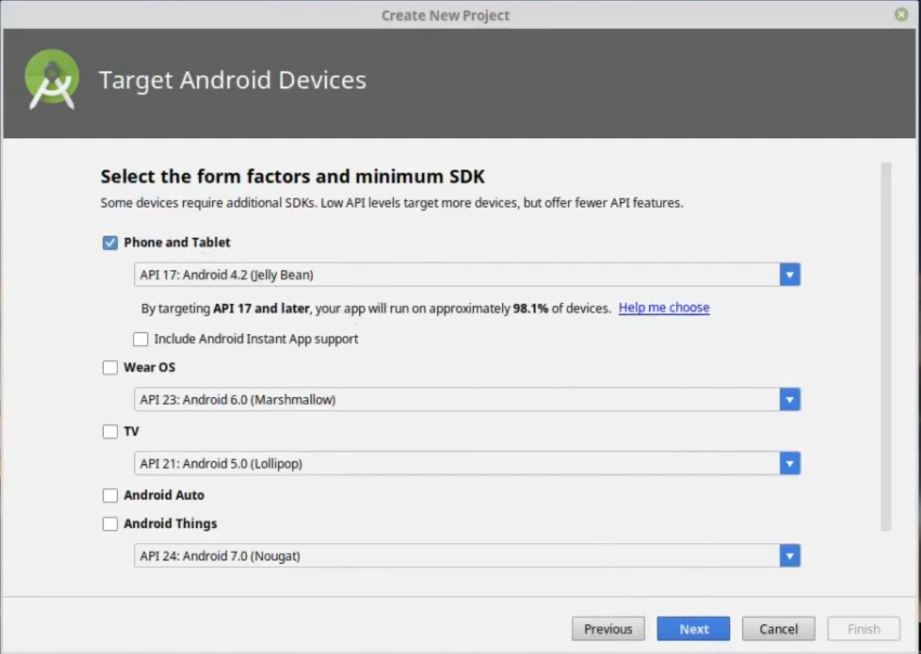921x654 pixels.
Task: Enable Android Auto support
Action: coord(110,495)
